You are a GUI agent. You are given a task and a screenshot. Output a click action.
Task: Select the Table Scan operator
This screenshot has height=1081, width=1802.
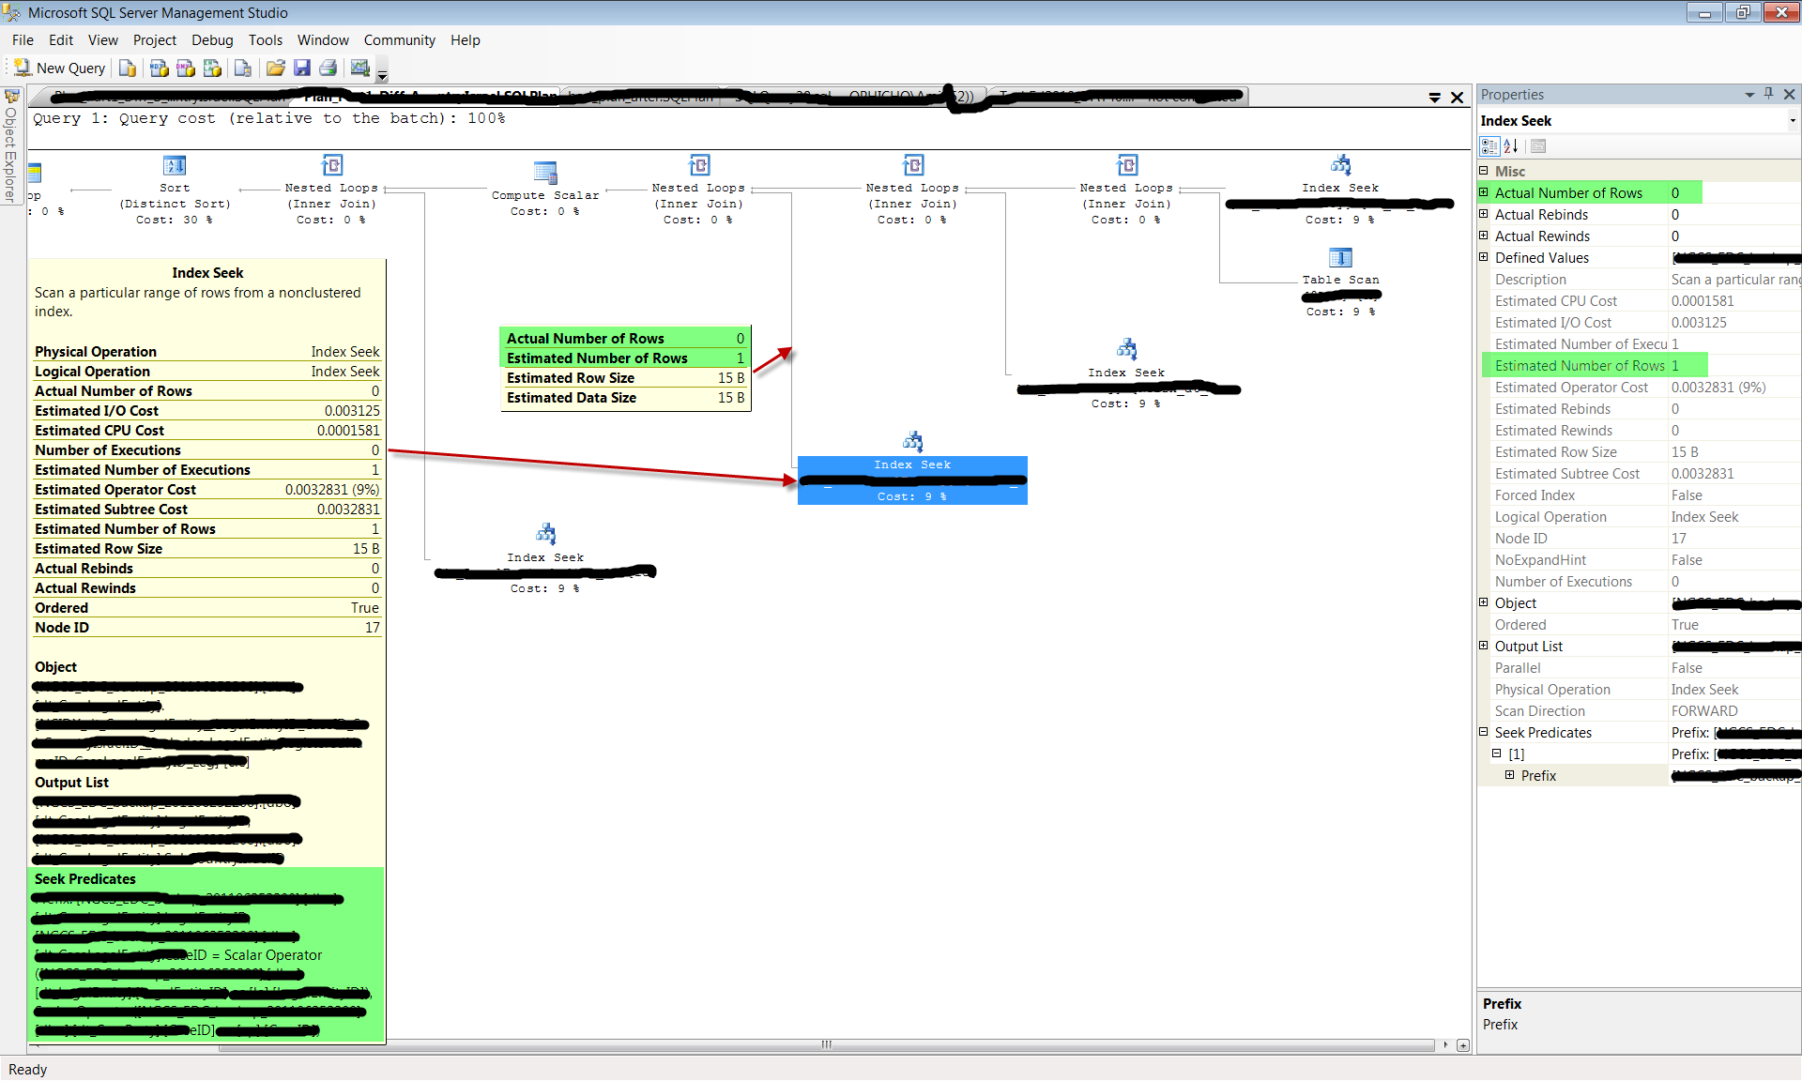(x=1340, y=282)
